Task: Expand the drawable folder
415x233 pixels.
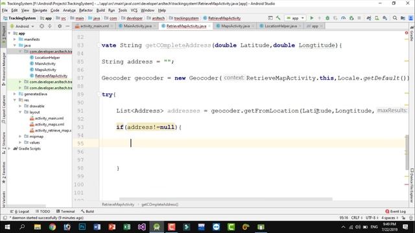Action: [x=20, y=106]
